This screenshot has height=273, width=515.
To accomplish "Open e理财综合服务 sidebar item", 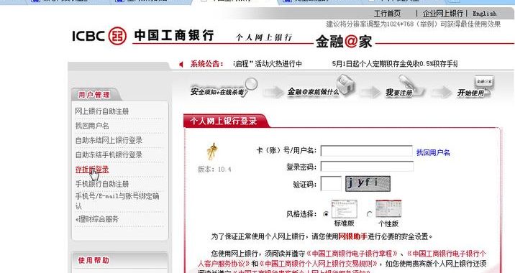I will click(97, 219).
